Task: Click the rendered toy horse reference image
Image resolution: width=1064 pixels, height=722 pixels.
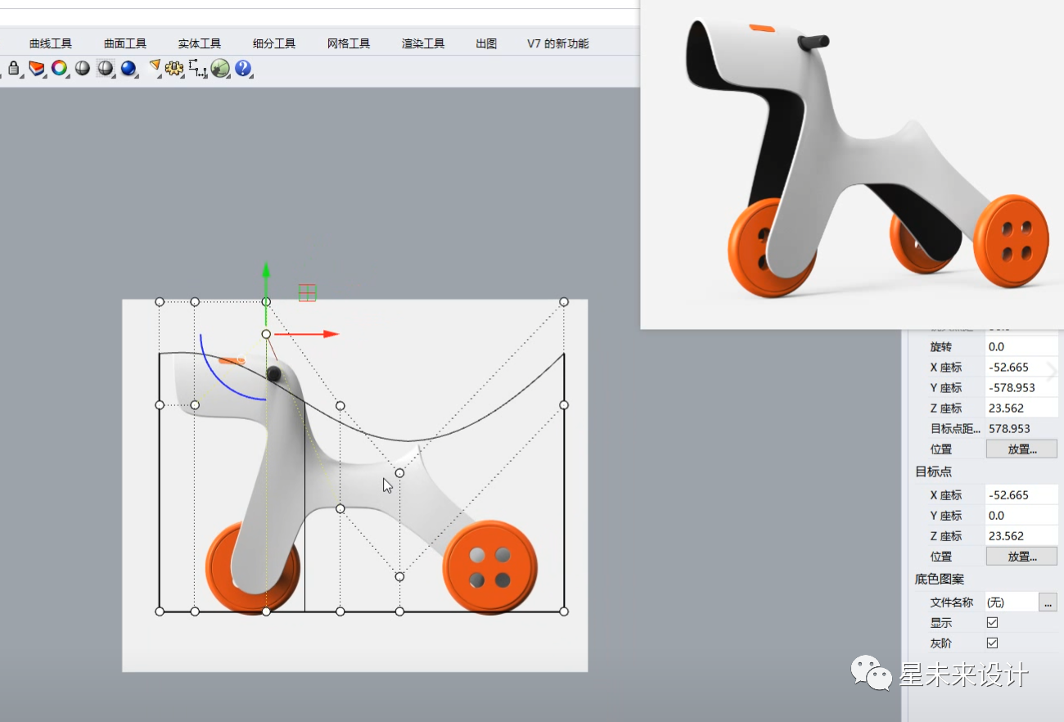Action: click(x=852, y=164)
